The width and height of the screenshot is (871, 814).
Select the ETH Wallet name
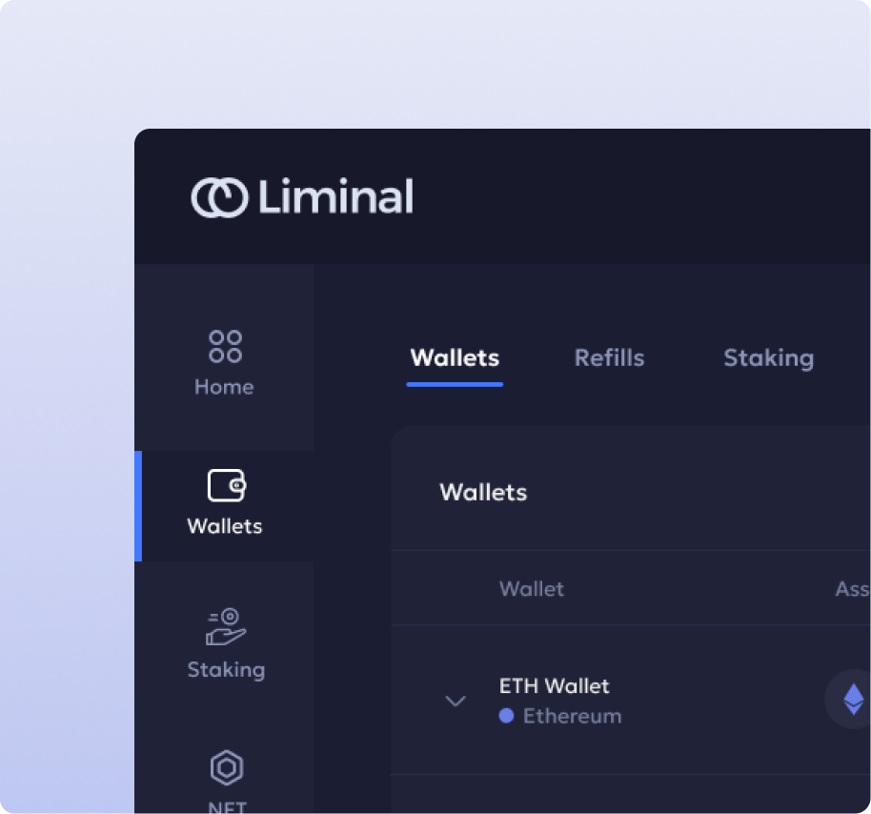pos(555,686)
